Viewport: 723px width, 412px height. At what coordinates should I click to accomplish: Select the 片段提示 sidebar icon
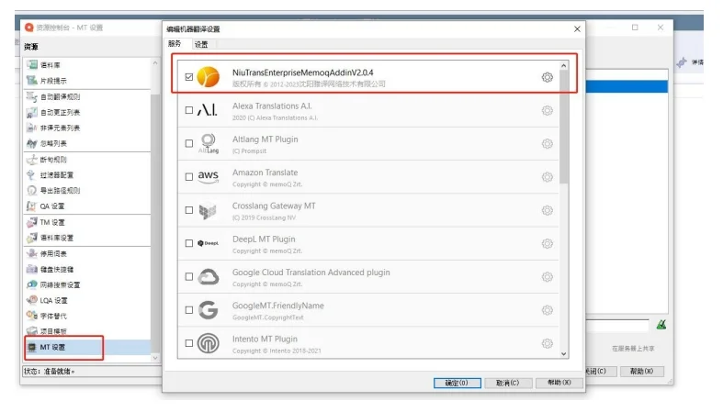32,81
